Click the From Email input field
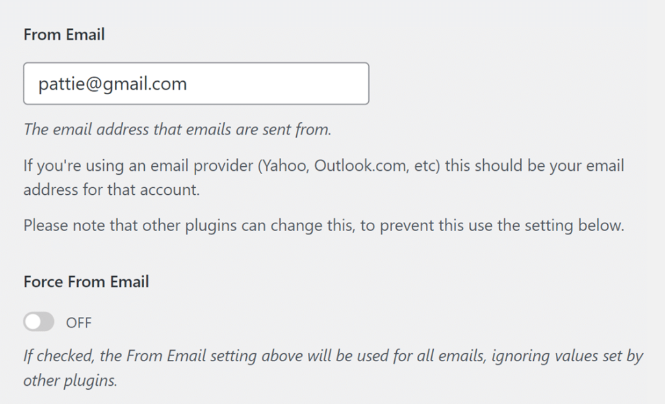This screenshot has width=665, height=404. point(195,84)
